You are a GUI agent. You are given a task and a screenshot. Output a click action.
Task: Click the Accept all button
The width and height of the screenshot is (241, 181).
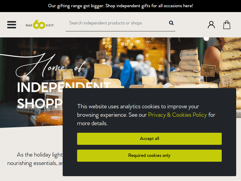[x=149, y=139]
